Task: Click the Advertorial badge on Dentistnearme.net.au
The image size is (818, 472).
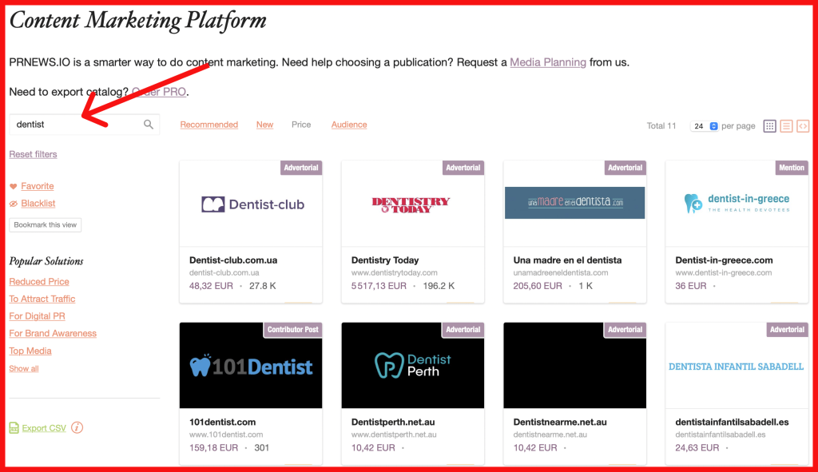Action: [x=625, y=330]
